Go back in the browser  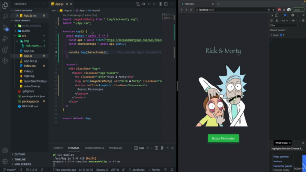[182, 10]
